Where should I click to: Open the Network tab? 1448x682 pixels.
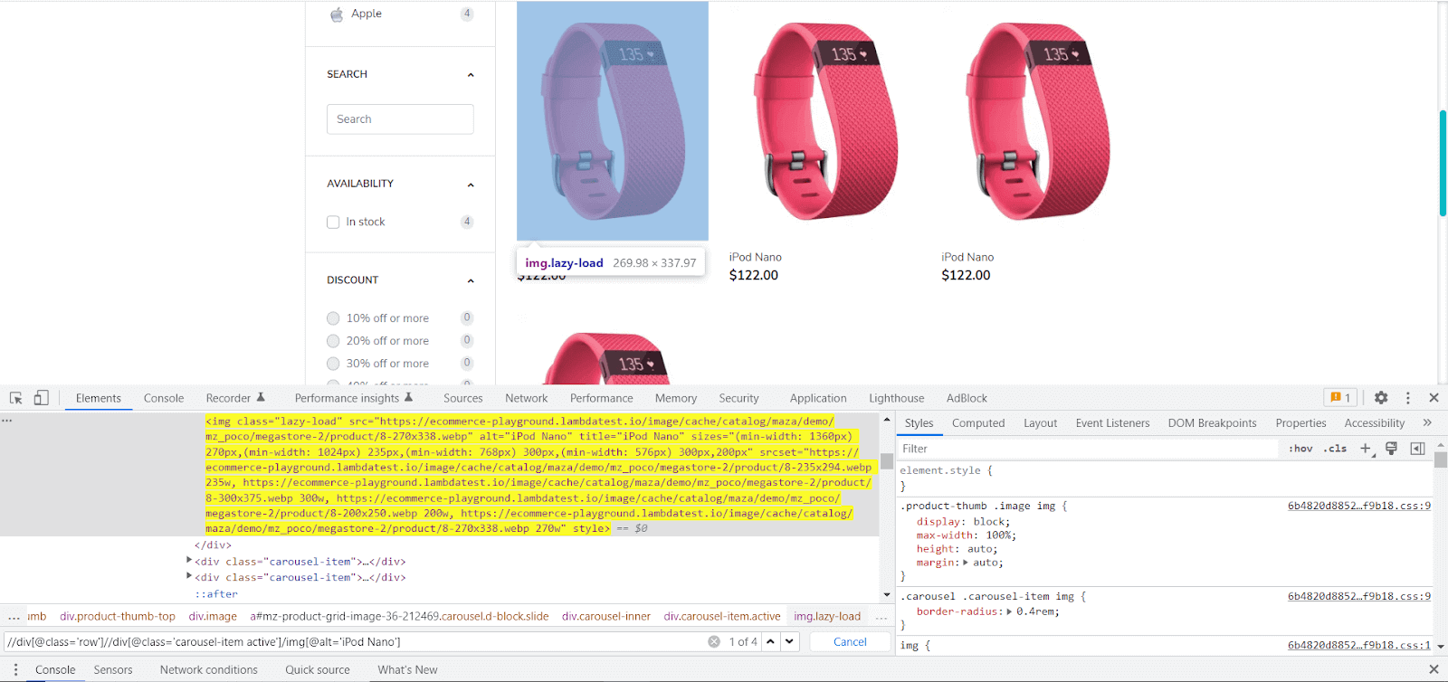coord(527,398)
